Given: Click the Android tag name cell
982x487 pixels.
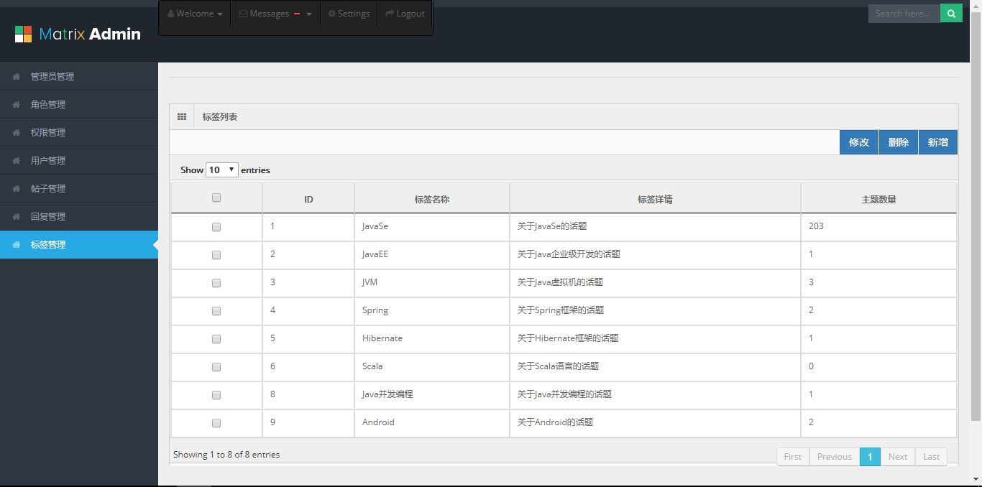Looking at the screenshot, I should (x=432, y=422).
